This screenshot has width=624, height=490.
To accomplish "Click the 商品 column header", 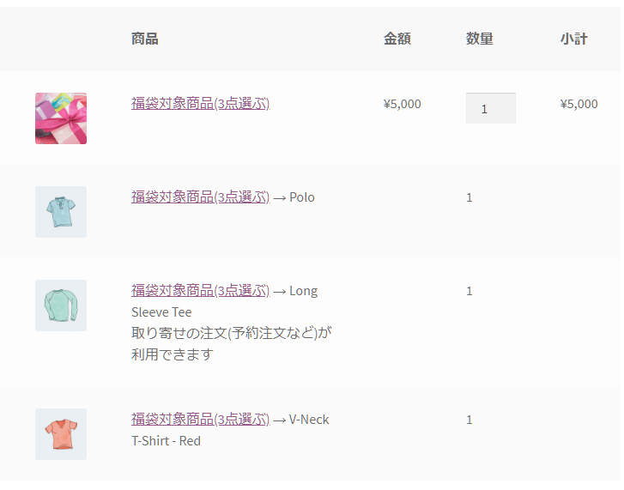I will pyautogui.click(x=145, y=39).
